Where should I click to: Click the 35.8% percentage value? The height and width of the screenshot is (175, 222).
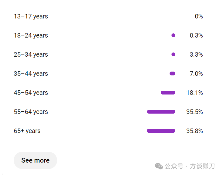click(x=195, y=131)
